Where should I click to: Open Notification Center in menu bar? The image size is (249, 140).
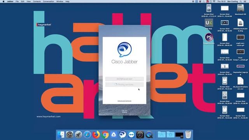(x=245, y=2)
